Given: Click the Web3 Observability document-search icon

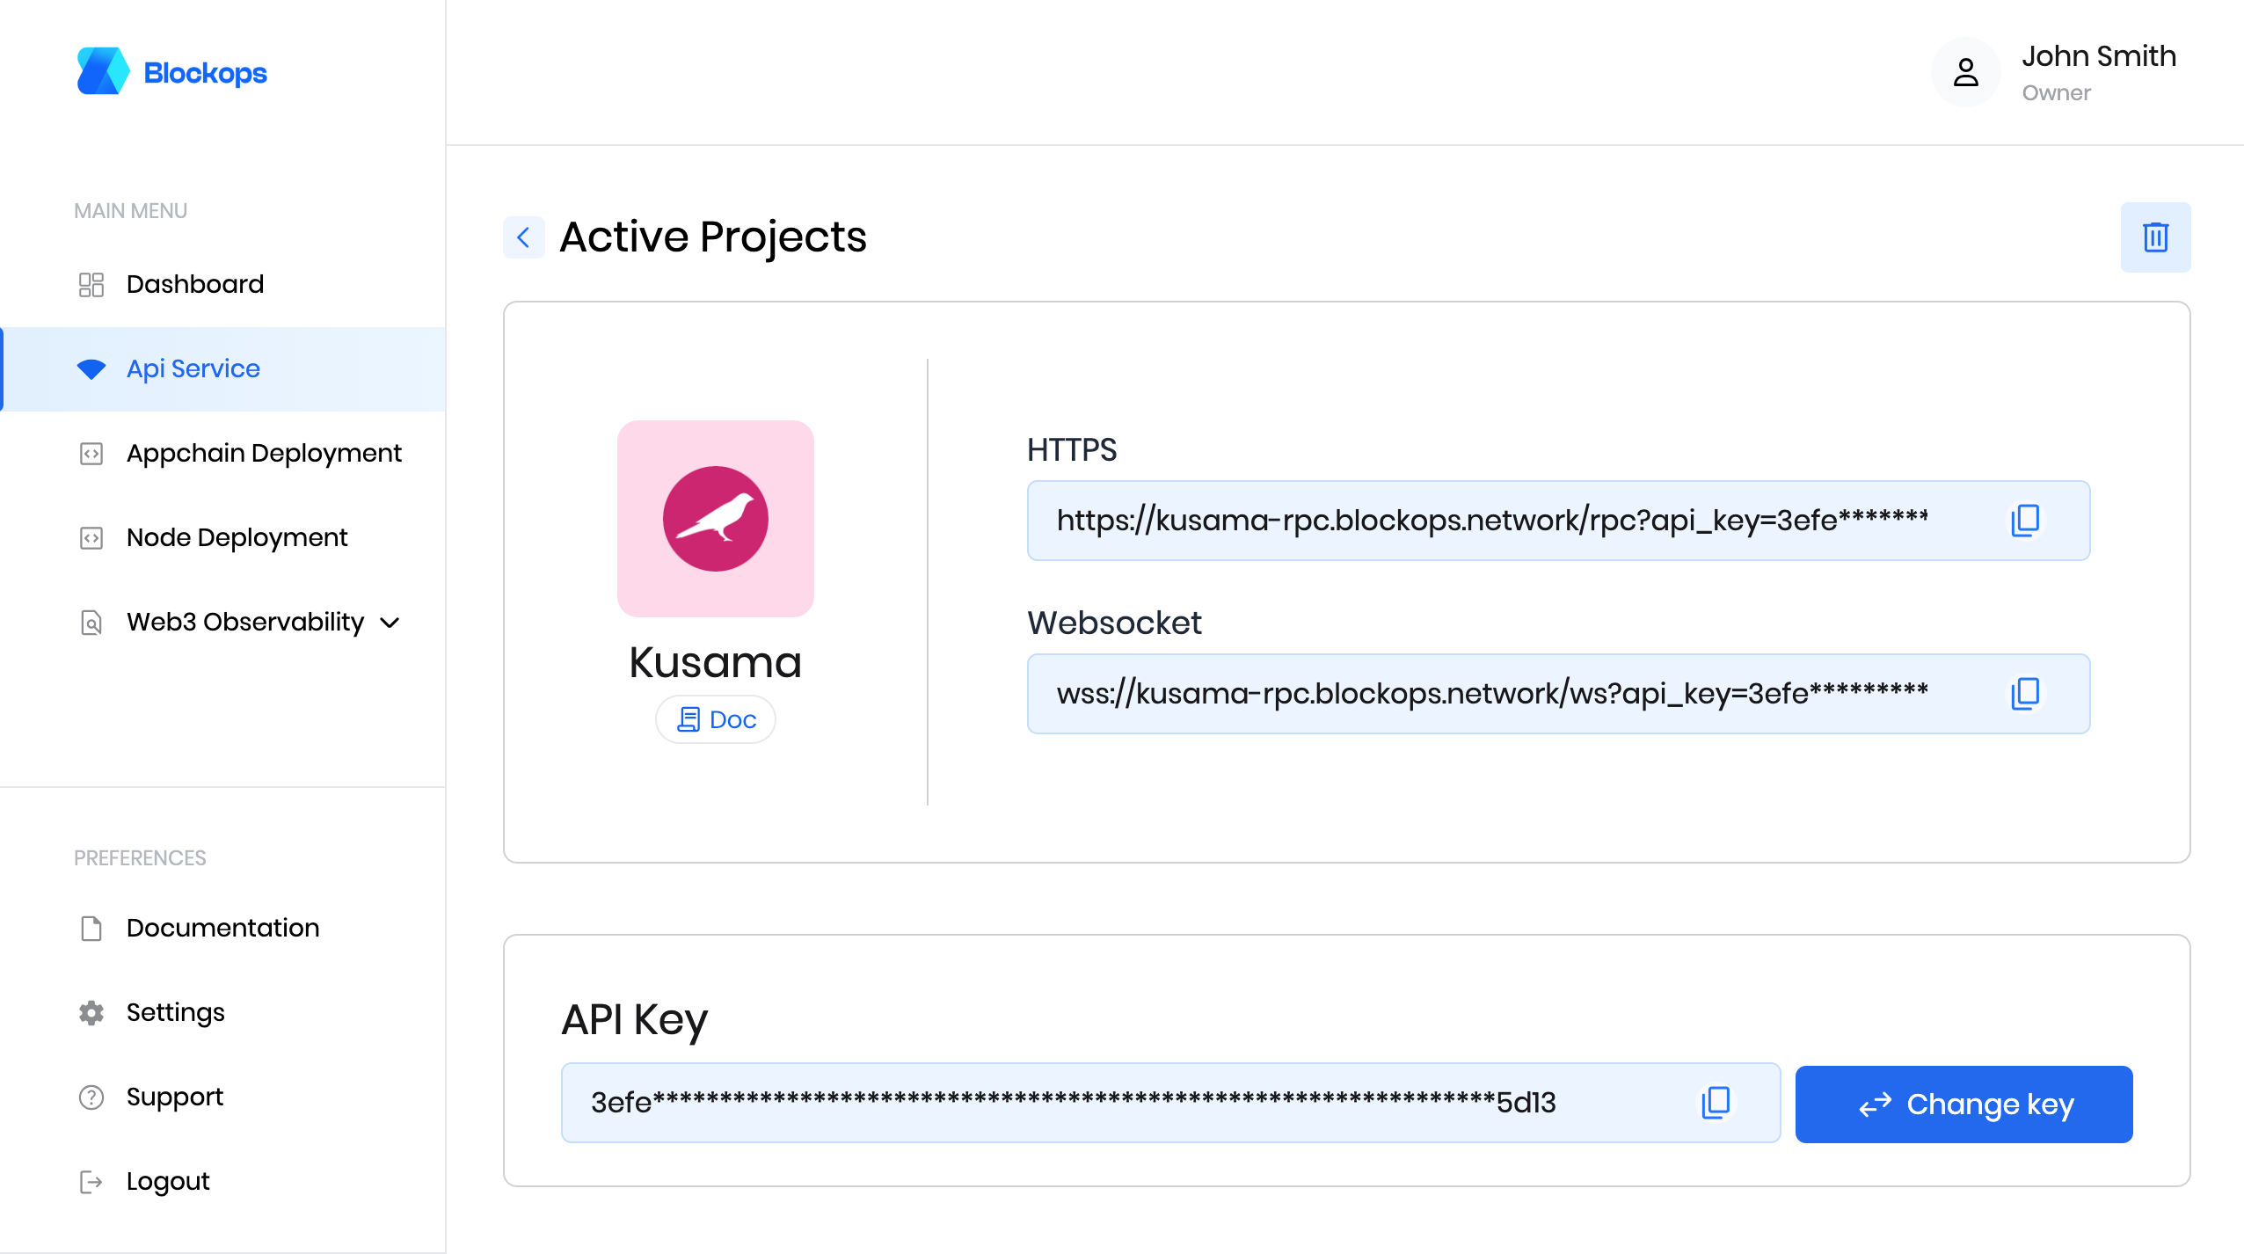Looking at the screenshot, I should 91,623.
